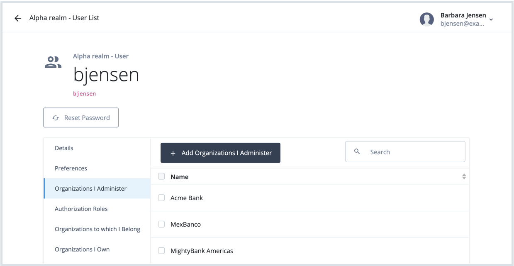Click the refresh icon inside Reset Password
The image size is (514, 266).
(x=56, y=117)
